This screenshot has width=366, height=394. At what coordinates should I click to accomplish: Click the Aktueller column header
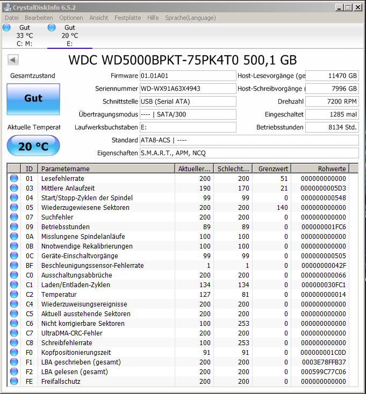tap(194, 169)
